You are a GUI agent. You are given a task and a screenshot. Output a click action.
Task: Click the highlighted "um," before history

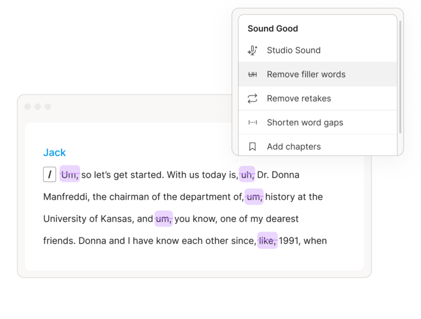(254, 197)
